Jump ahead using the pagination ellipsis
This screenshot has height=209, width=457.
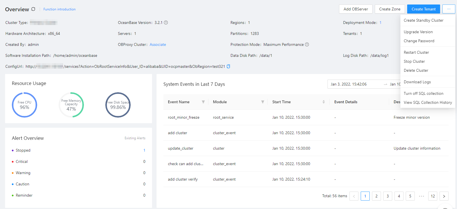(422, 196)
